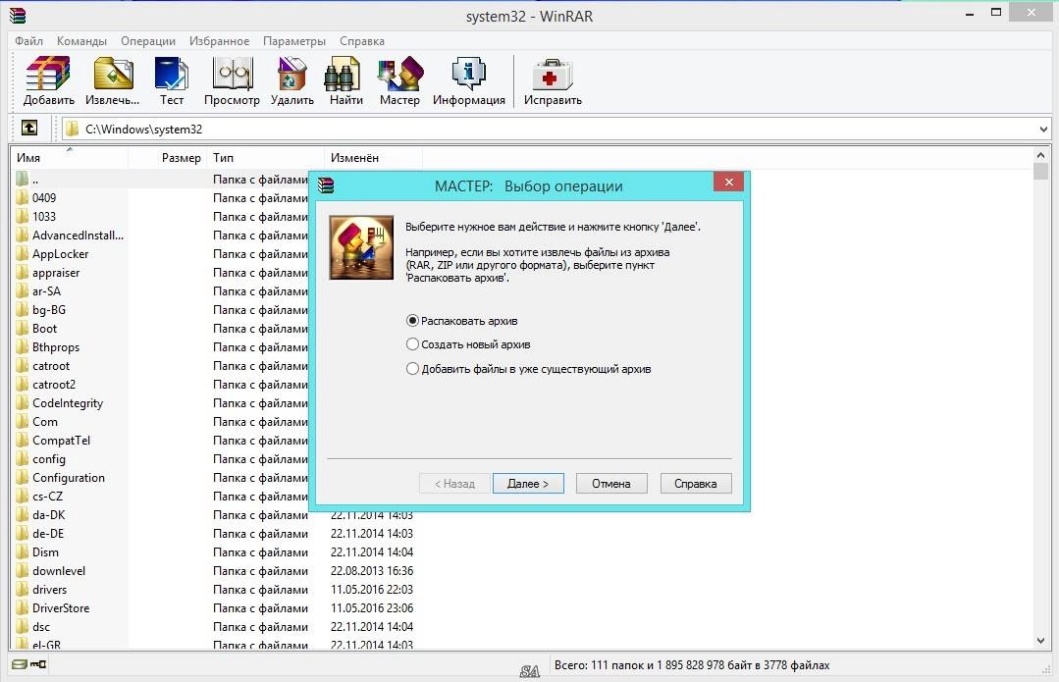Click the Далее > button
1059x682 pixels.
[528, 484]
